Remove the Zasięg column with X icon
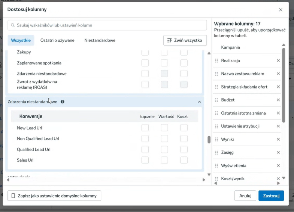 coord(278,152)
